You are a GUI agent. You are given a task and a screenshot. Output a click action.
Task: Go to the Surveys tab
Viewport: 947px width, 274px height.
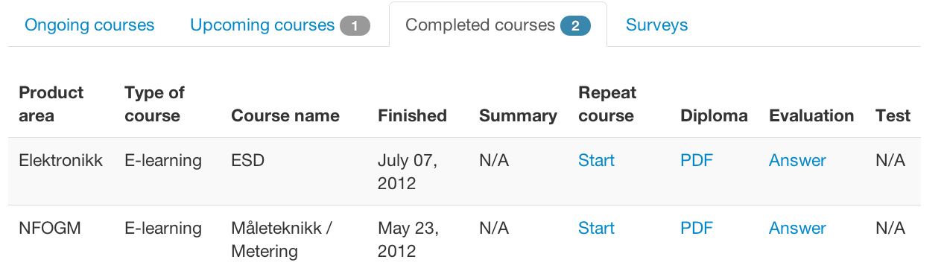656,25
